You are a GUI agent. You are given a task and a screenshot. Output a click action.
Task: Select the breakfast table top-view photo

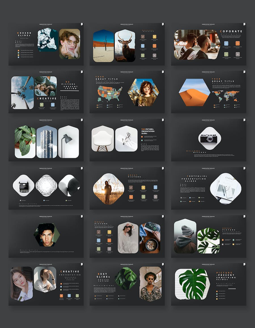tap(150, 238)
